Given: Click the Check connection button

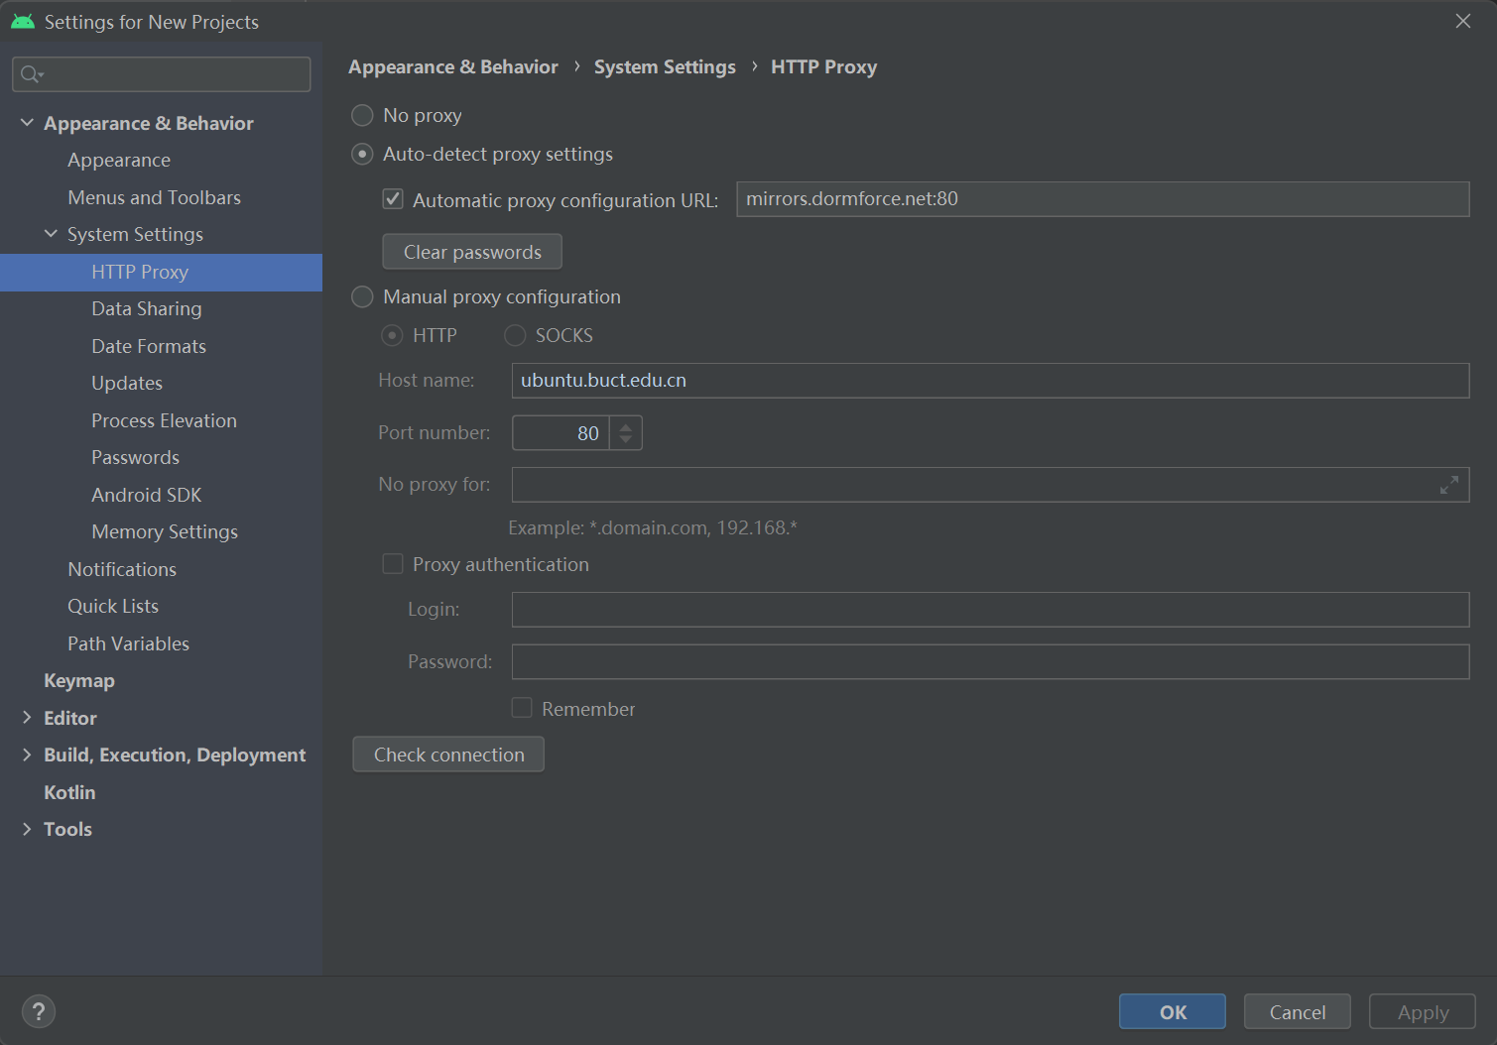Looking at the screenshot, I should (x=447, y=754).
